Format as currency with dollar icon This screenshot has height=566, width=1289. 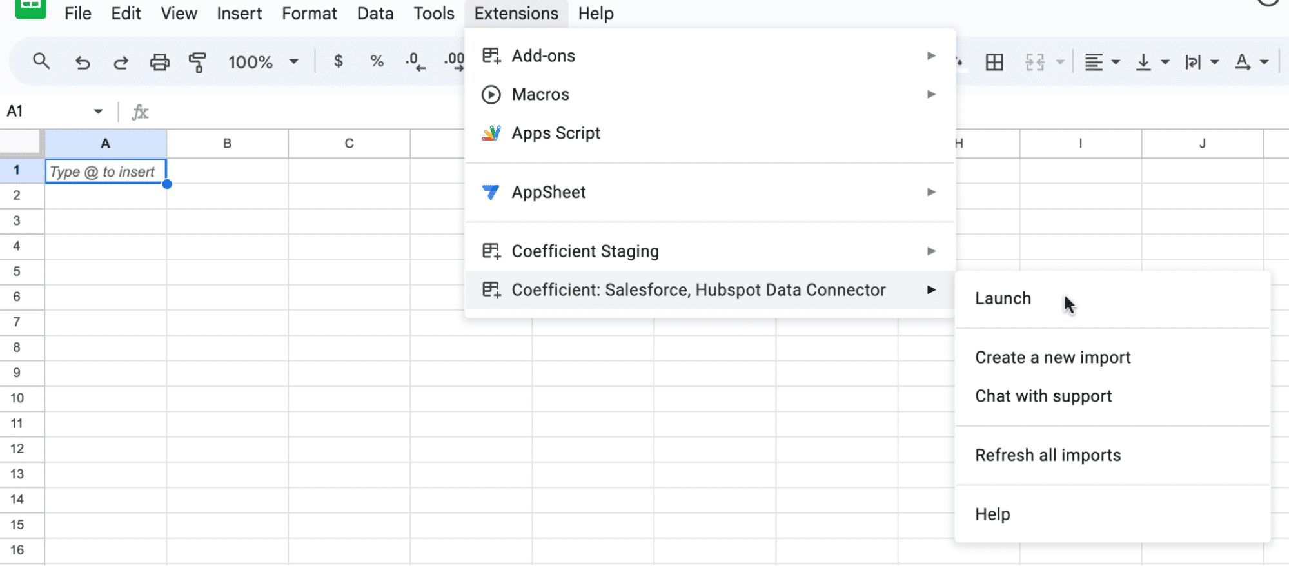point(338,62)
